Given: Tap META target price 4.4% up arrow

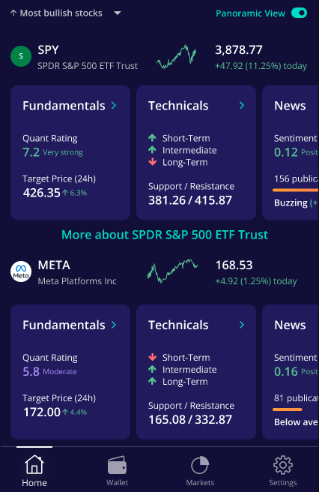Looking at the screenshot, I should point(65,412).
